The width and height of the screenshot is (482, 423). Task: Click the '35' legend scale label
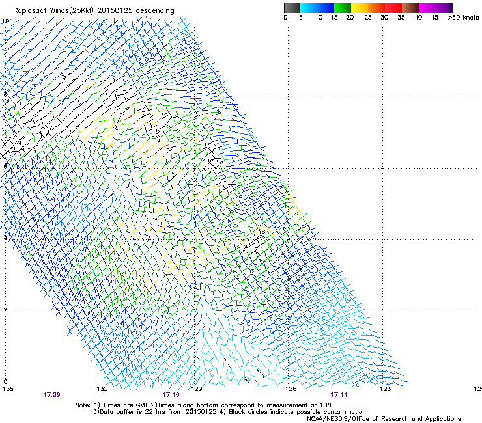tap(401, 18)
